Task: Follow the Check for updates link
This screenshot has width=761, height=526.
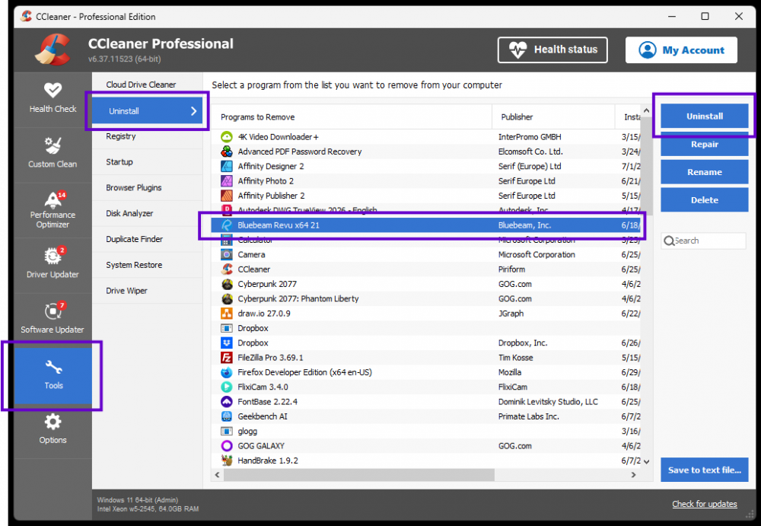Action: [704, 504]
